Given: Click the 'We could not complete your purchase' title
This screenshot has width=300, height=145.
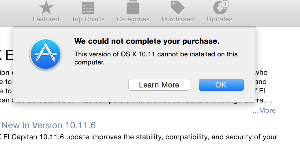Looking at the screenshot, I should coord(147,41).
